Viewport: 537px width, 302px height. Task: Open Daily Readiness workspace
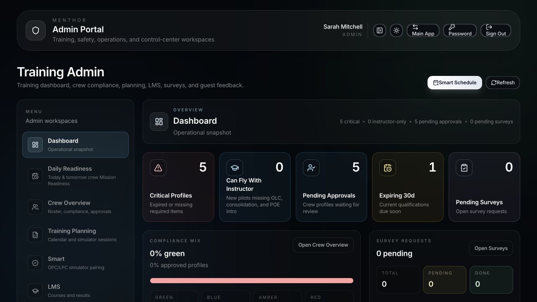coord(76,176)
